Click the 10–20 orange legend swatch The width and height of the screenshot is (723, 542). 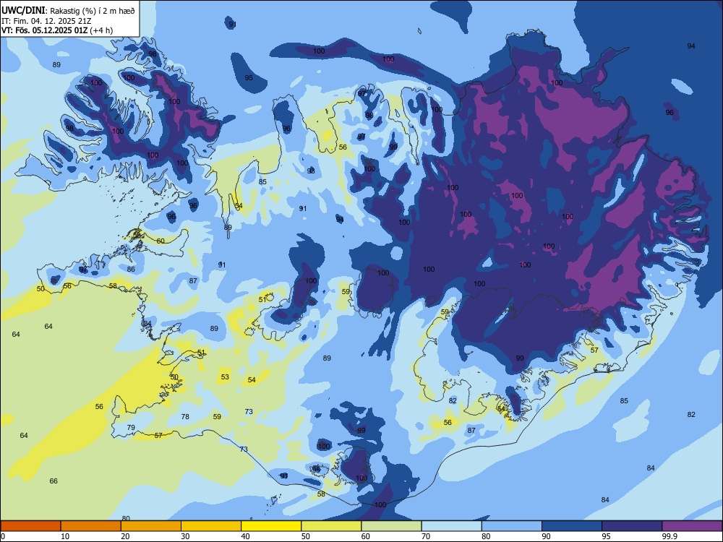[91, 526]
